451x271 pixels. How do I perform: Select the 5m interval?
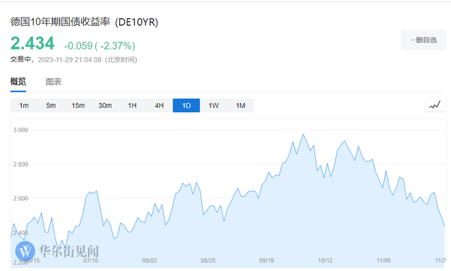click(x=51, y=105)
